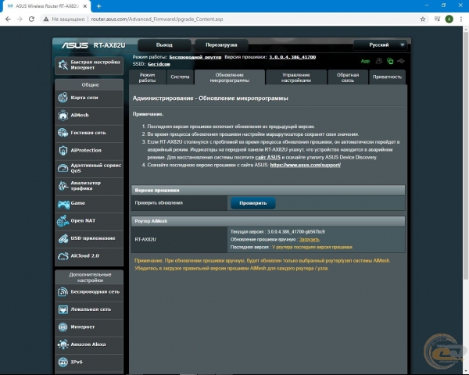Go back in browser history
Viewport: 469px width, 375px height.
tap(8, 19)
